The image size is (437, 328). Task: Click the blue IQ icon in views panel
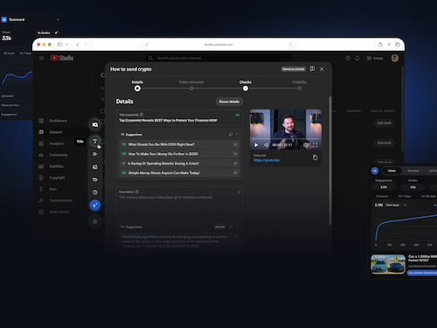375,171
